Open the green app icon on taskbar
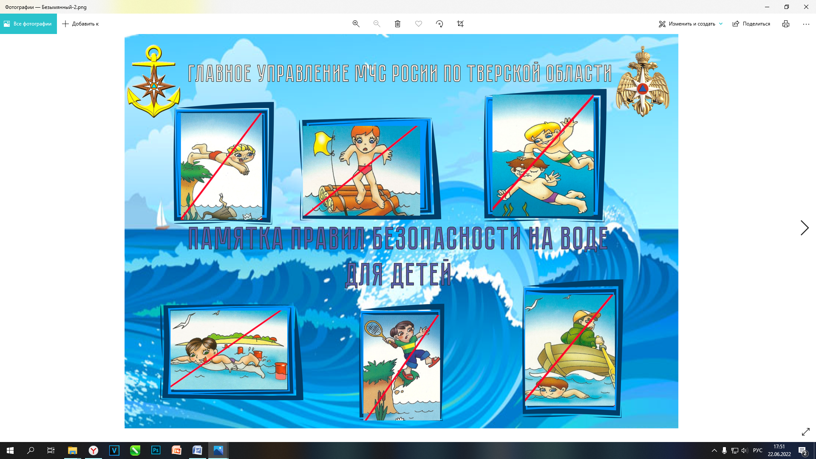The width and height of the screenshot is (816, 459). 135,450
